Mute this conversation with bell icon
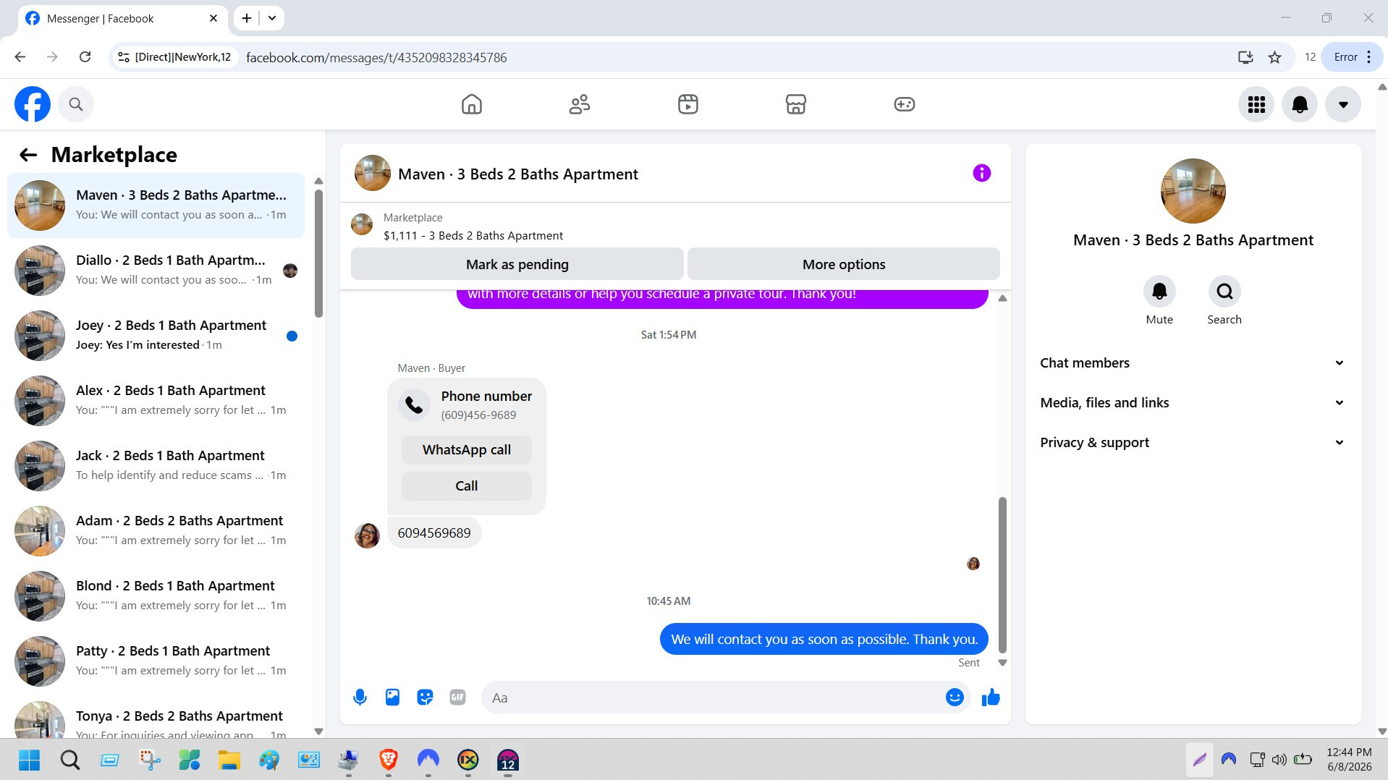 click(x=1159, y=291)
